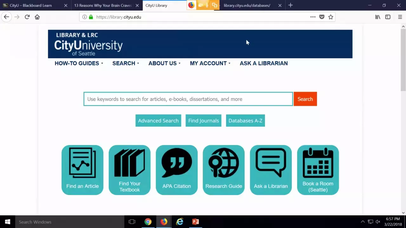Close the library.cityu.edu/databases/ tab
The image size is (406, 228).
[x=280, y=5]
